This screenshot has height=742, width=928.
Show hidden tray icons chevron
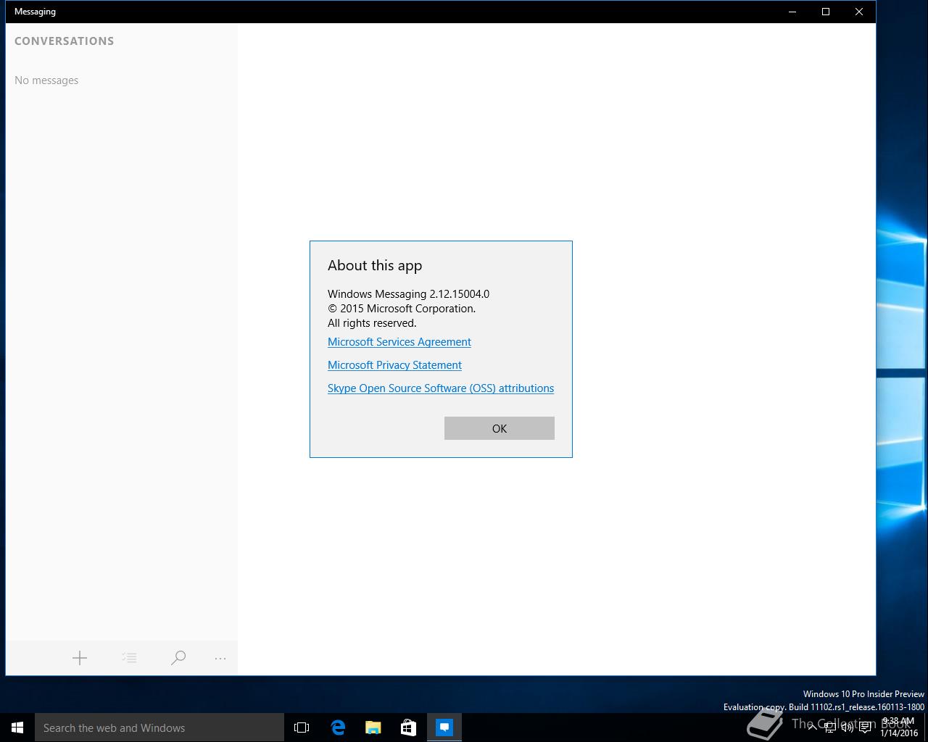pos(812,728)
